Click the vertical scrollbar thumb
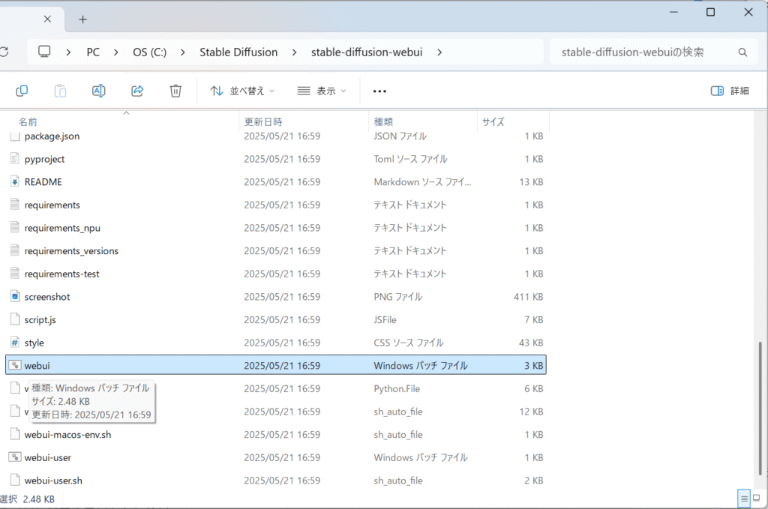Screen dimensions: 768x509 (x=762, y=407)
